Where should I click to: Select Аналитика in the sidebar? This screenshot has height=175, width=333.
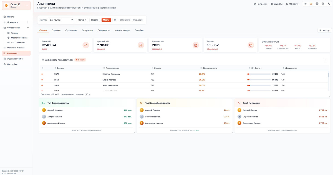point(16,53)
